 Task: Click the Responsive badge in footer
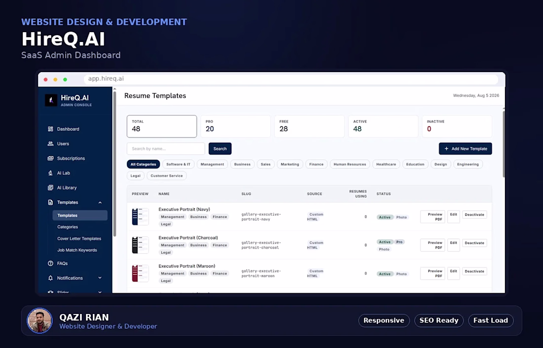point(384,321)
